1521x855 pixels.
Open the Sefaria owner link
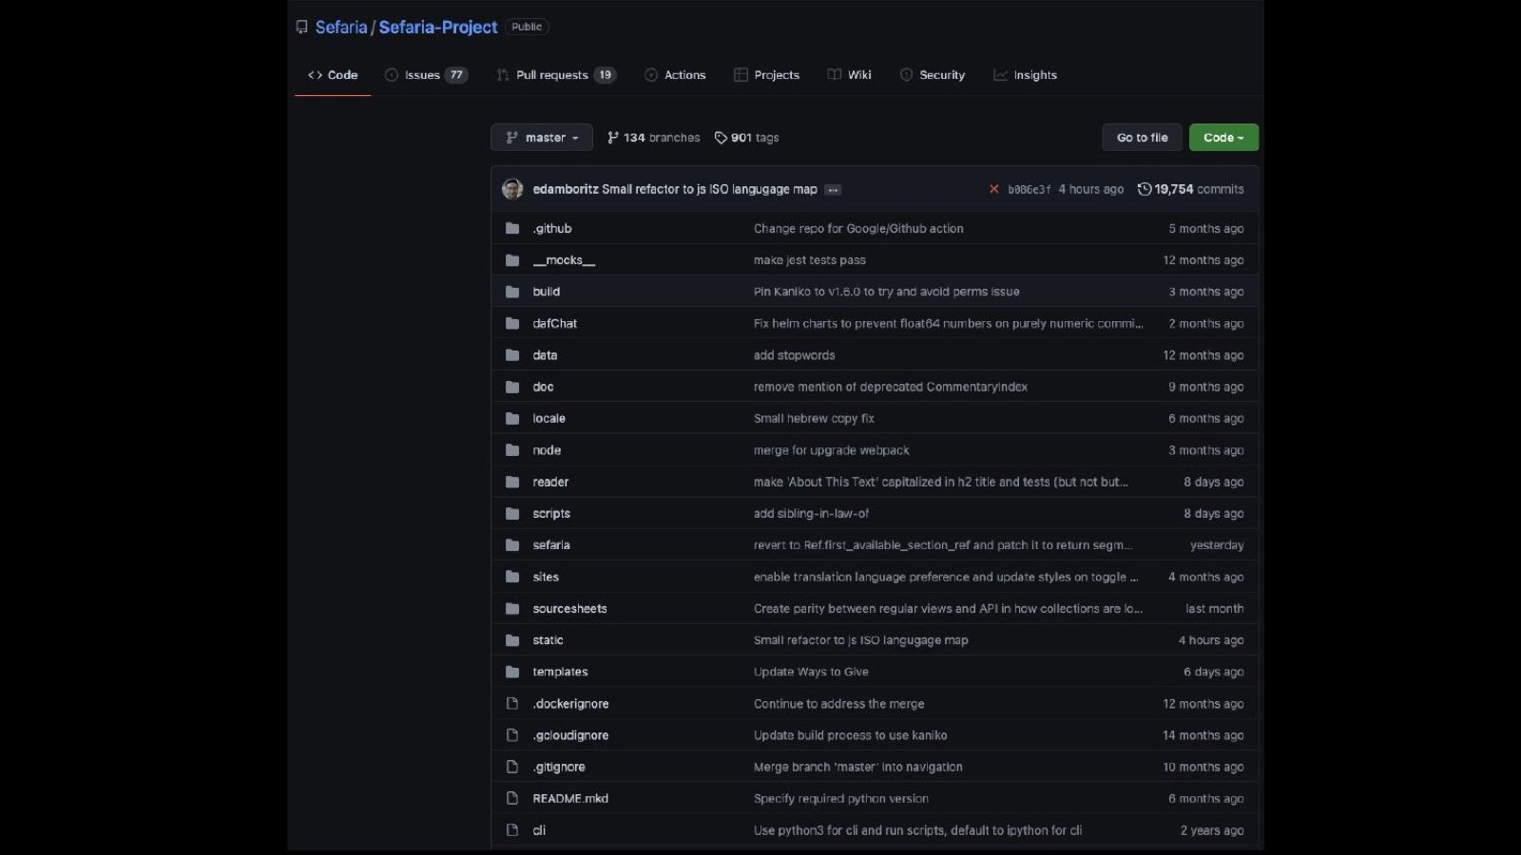tap(341, 27)
